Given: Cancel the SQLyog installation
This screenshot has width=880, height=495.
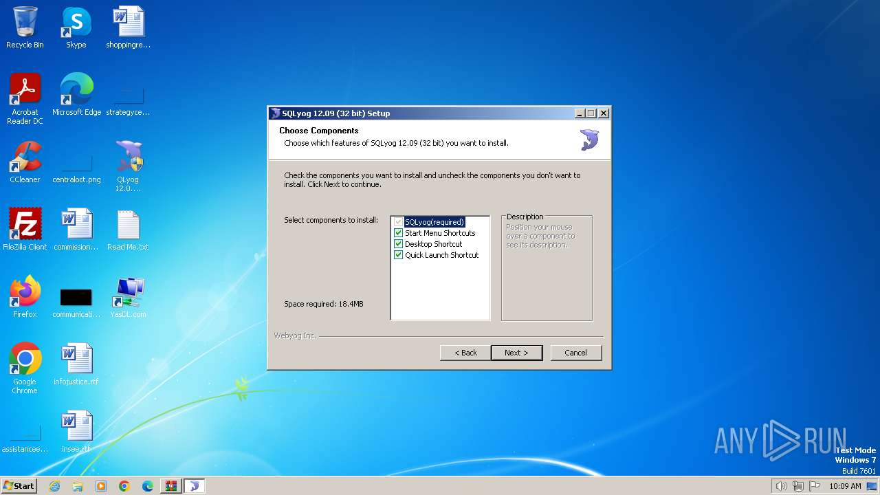Looking at the screenshot, I should tap(576, 353).
